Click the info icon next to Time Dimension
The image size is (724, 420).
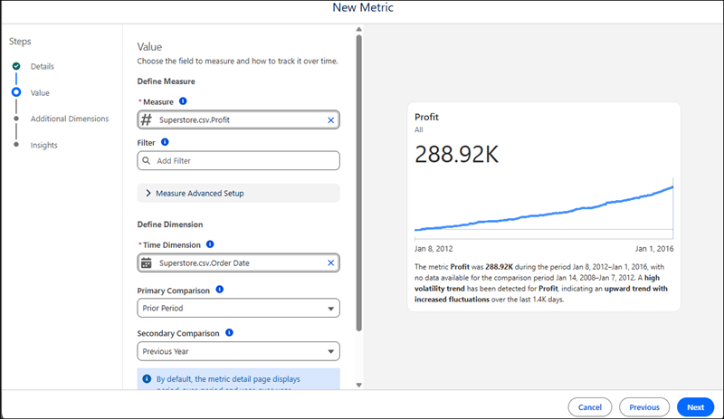coord(210,244)
